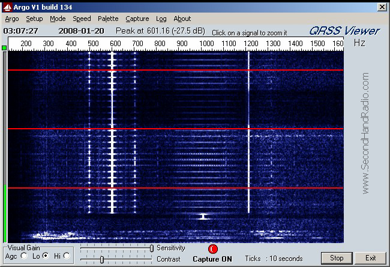Viewport: 390px width, 267px height.
Task: Click the green level meter square indicator
Action: click(x=4, y=48)
